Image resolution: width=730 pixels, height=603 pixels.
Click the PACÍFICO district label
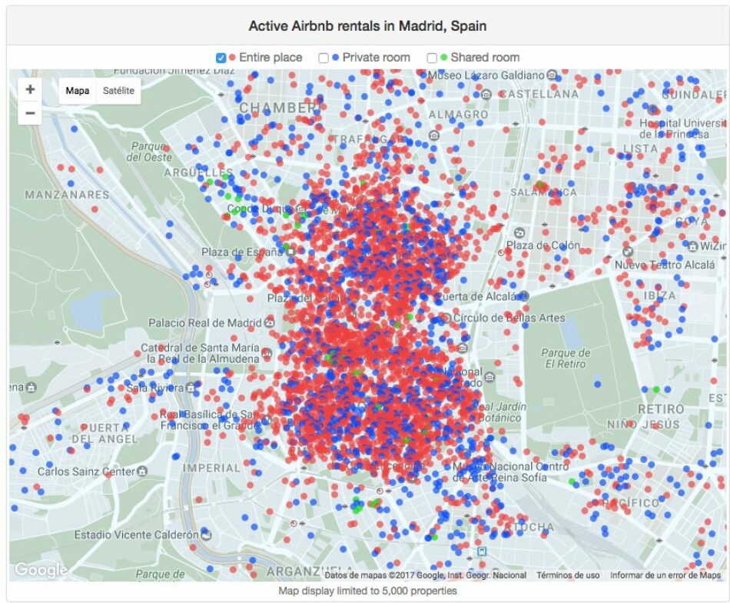(x=631, y=503)
